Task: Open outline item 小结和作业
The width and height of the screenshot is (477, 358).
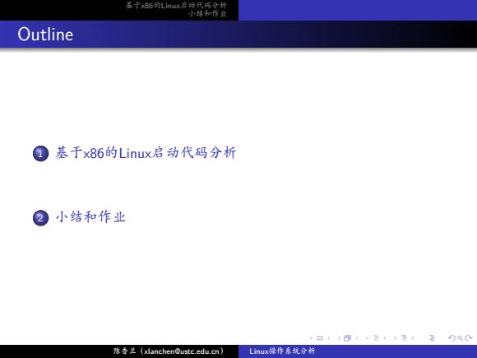Action: [90, 217]
